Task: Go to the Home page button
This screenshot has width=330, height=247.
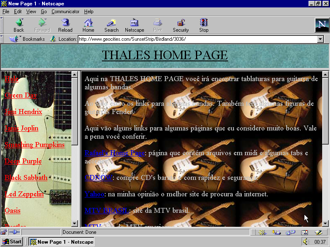Action: click(x=88, y=25)
